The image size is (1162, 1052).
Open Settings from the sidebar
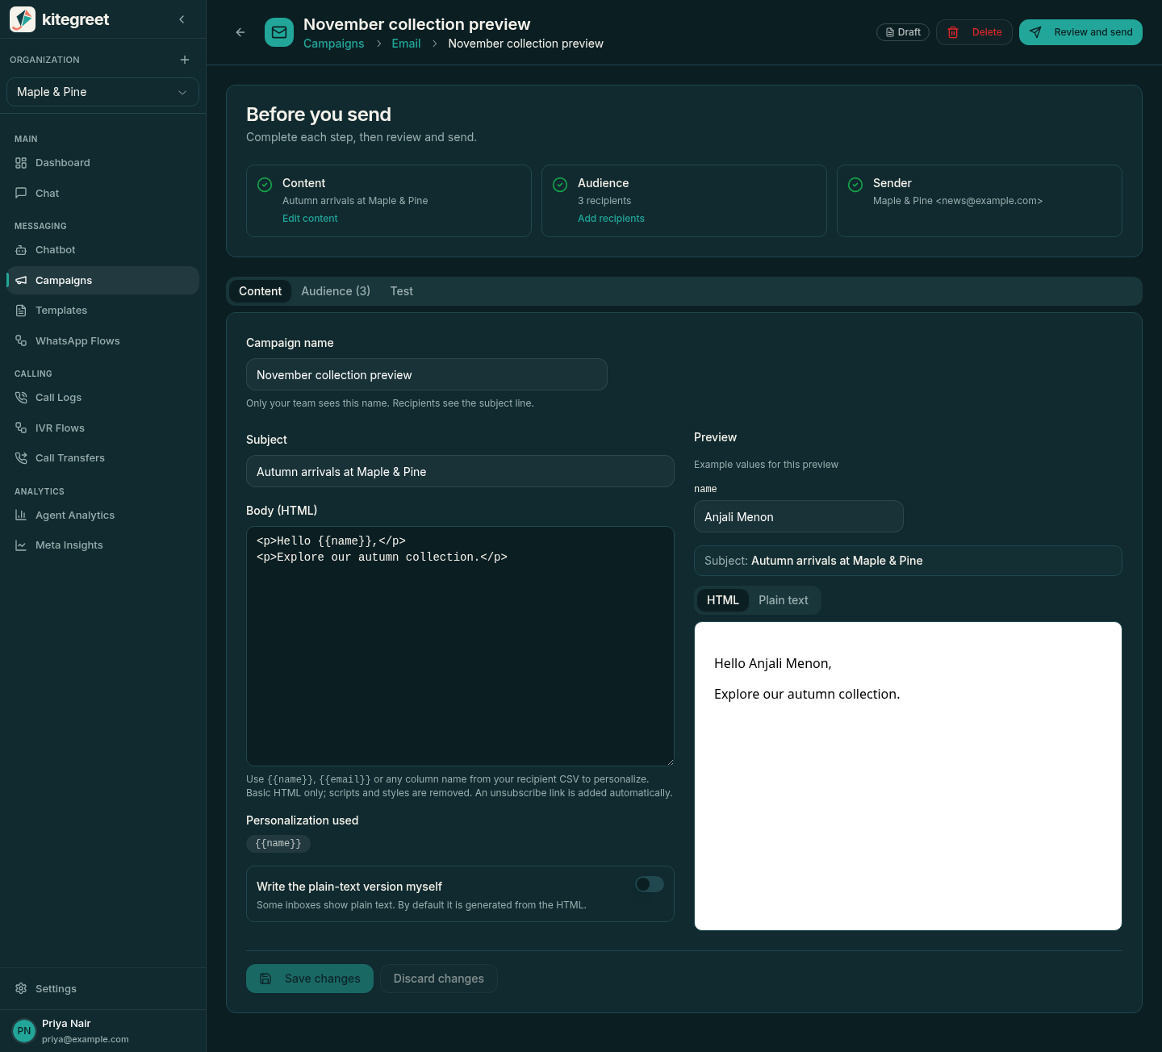point(102,989)
